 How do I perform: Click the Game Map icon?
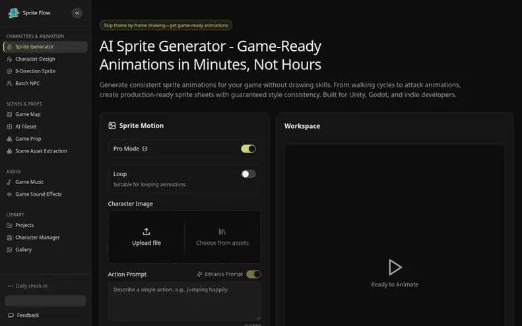click(x=9, y=115)
